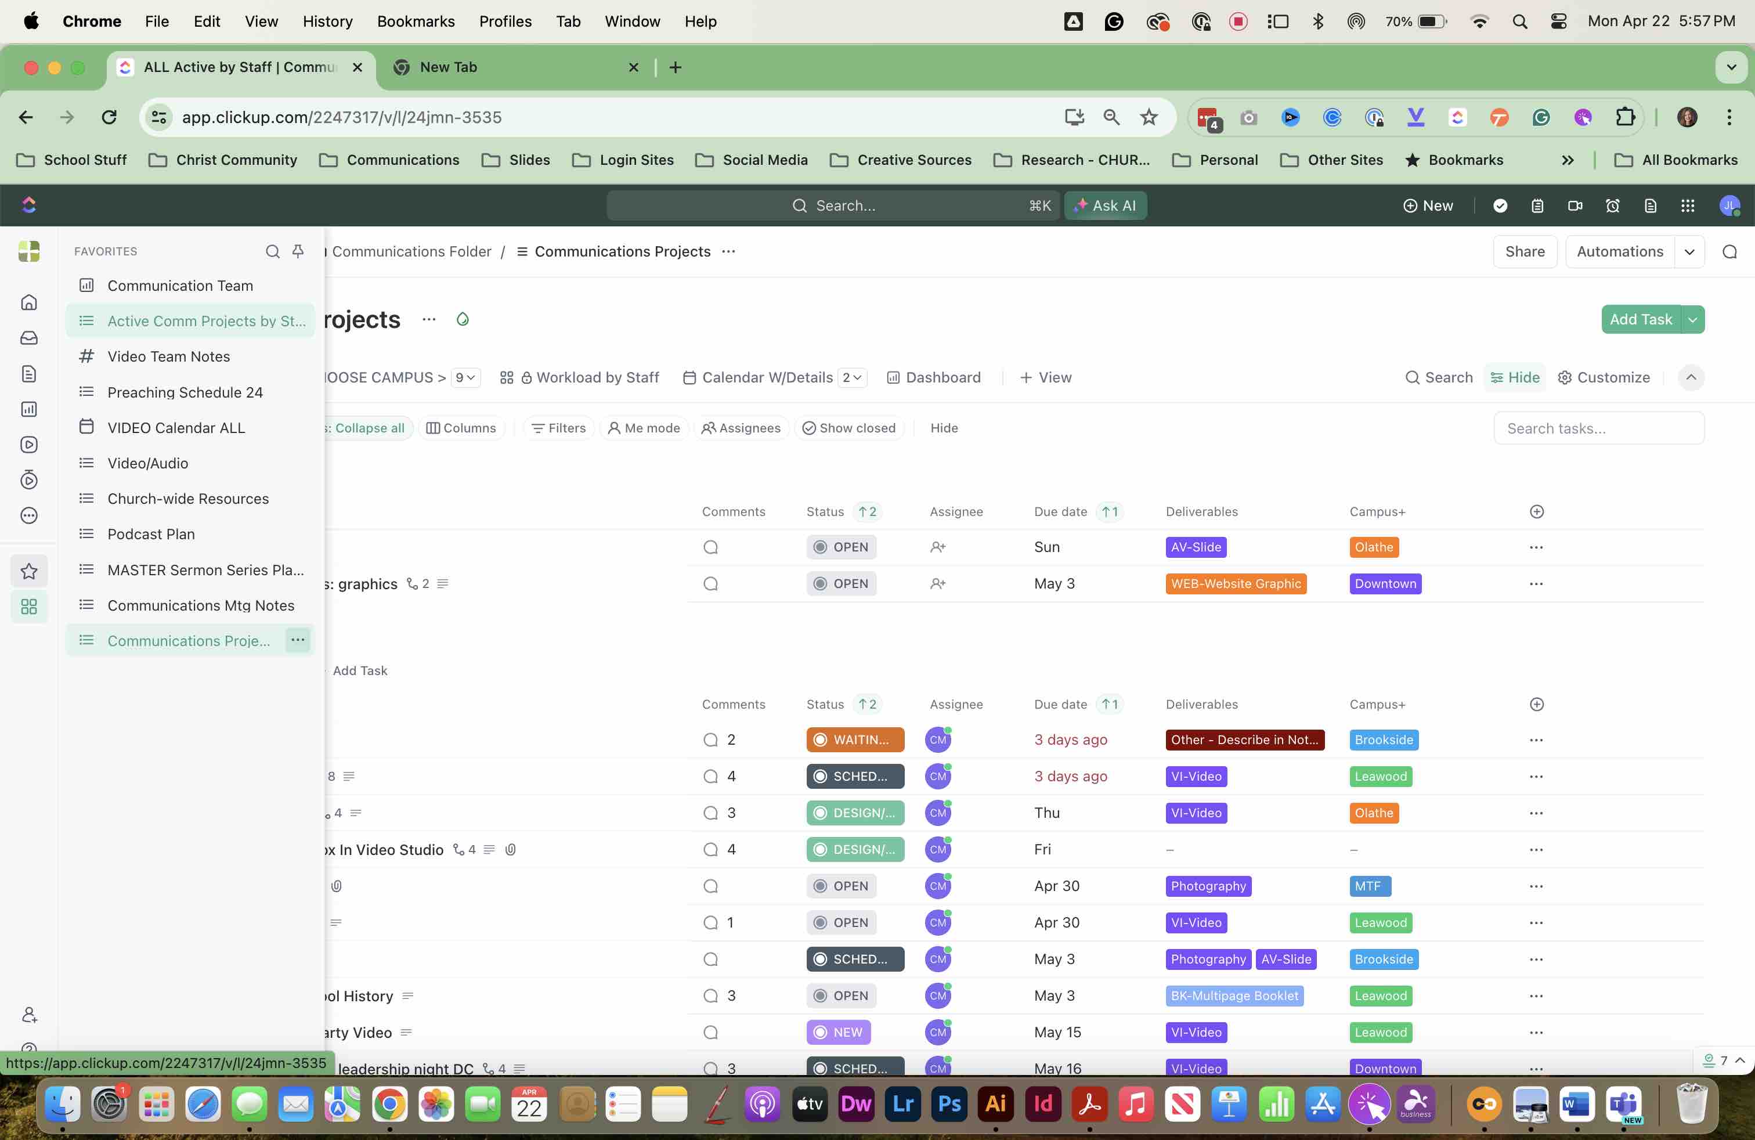Open comments for the Olathe AV-Slide task
Screen dimensions: 1755x1140
tap(710, 547)
